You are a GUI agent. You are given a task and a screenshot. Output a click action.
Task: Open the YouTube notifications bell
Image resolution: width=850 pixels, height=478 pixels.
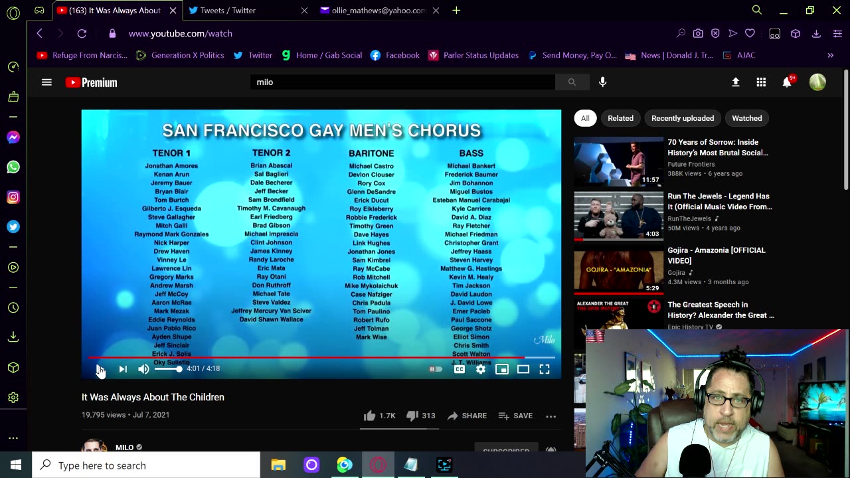787,82
